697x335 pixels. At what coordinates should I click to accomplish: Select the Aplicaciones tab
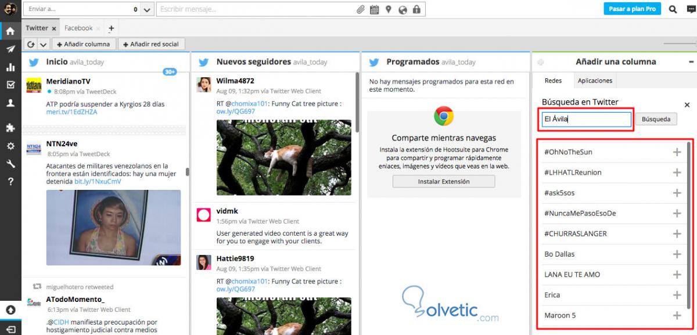tap(595, 81)
